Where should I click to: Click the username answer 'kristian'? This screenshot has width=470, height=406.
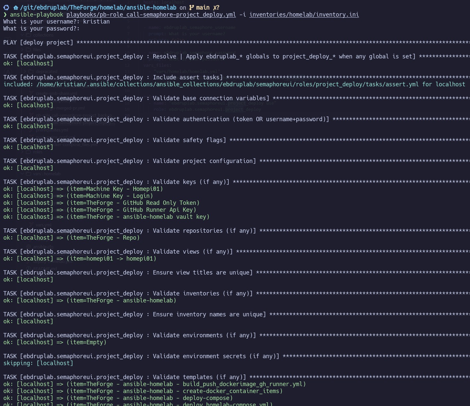click(96, 22)
